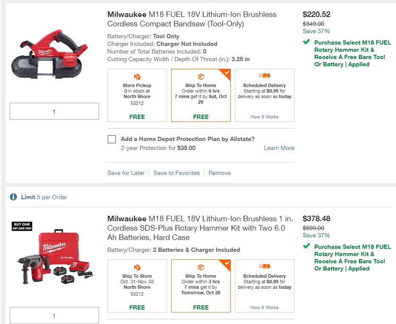Click How It Works under bandsaw delivery
Image resolution: width=396 pixels, height=324 pixels.
coord(264,117)
